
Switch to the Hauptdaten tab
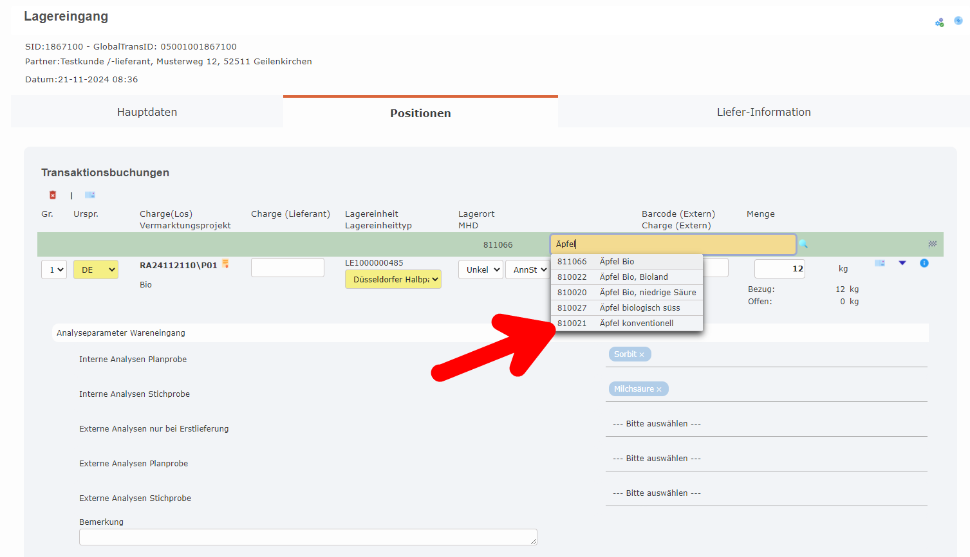pyautogui.click(x=147, y=112)
